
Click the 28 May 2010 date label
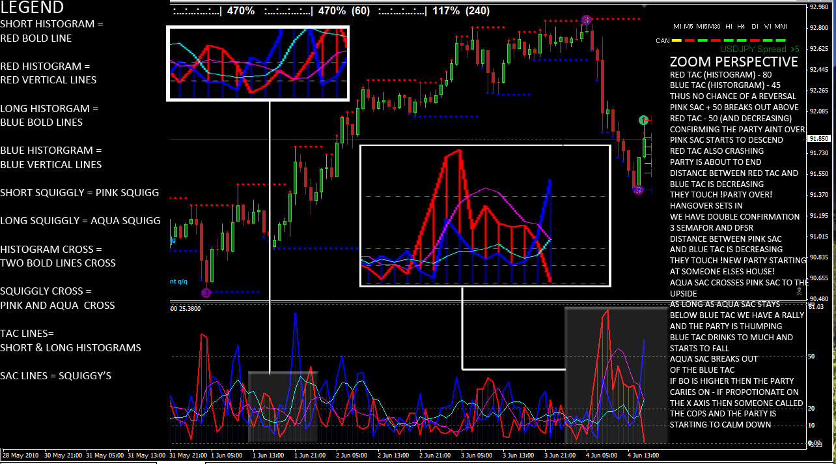(x=20, y=455)
